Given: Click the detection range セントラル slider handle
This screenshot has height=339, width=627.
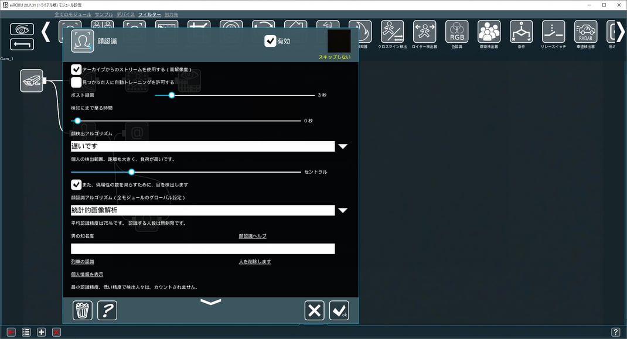Looking at the screenshot, I should [132, 172].
